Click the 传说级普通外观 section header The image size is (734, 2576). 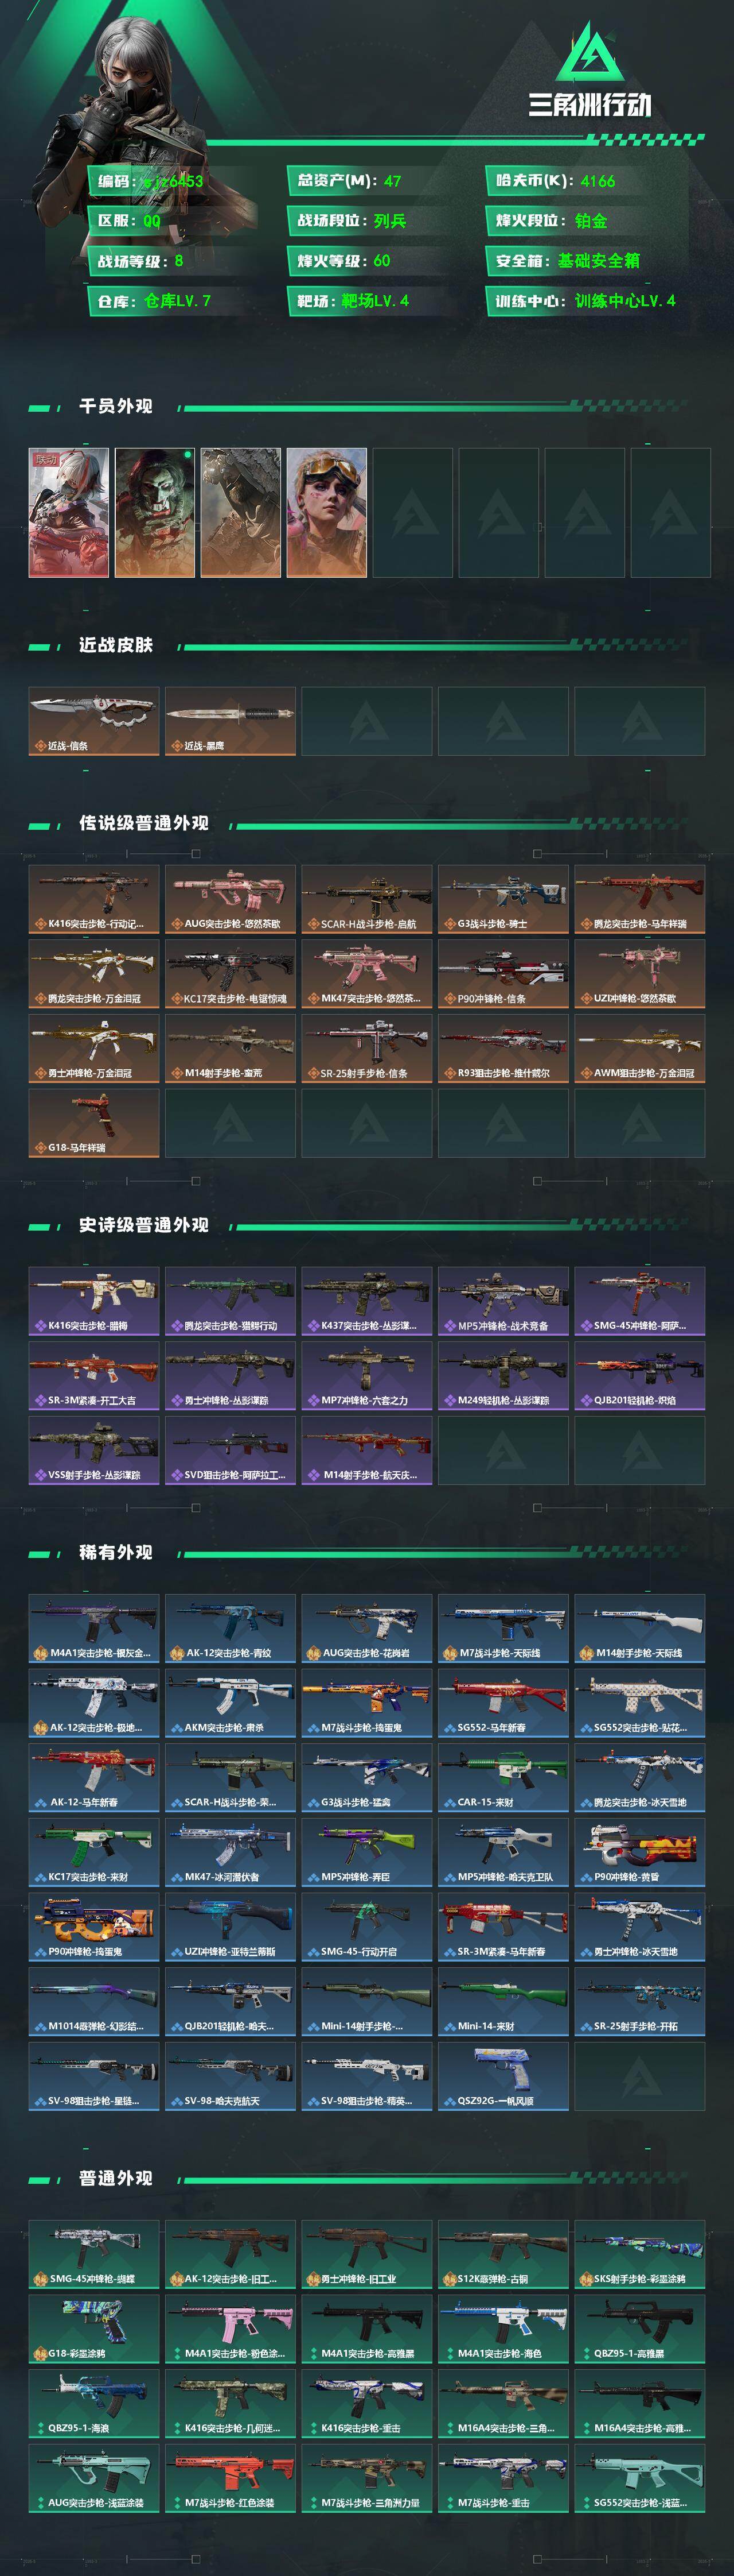pyautogui.click(x=144, y=823)
